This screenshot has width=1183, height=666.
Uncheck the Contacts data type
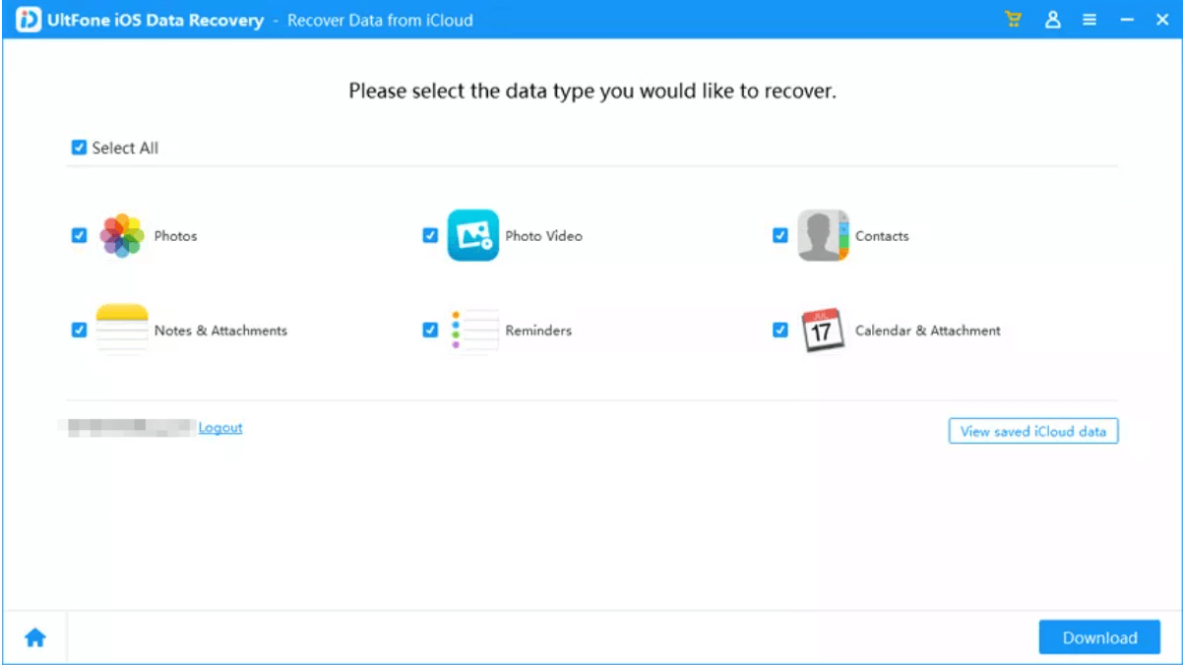(x=780, y=235)
